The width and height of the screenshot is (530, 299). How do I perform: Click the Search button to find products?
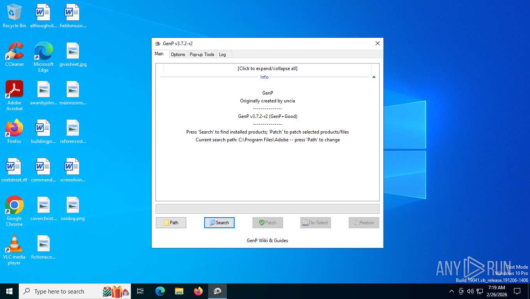pos(219,223)
